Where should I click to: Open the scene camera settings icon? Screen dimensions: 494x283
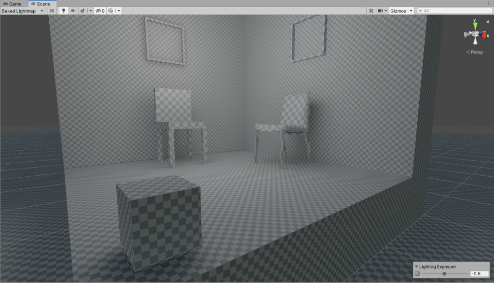381,11
